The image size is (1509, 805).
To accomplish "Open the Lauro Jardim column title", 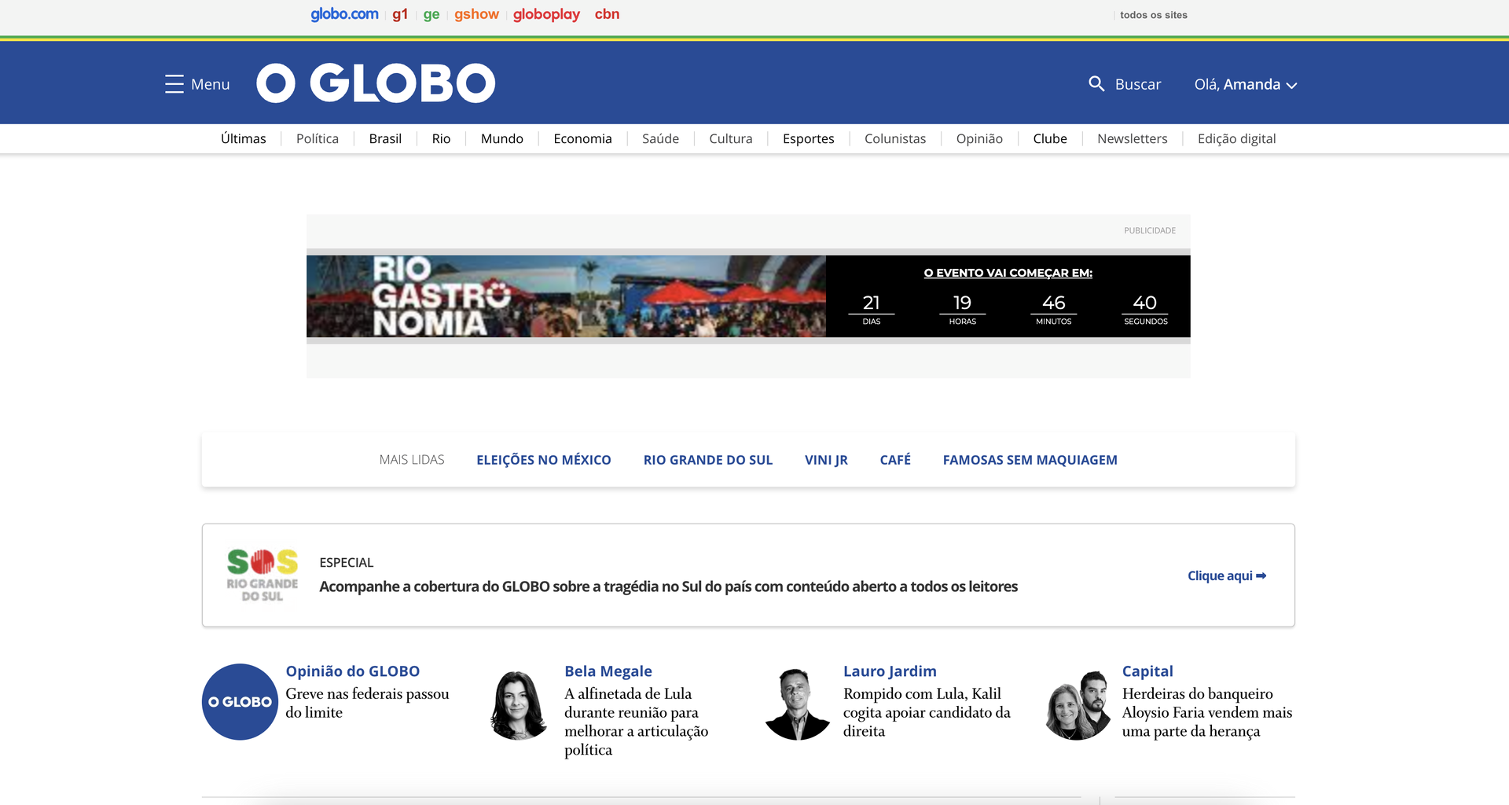I will tap(890, 671).
